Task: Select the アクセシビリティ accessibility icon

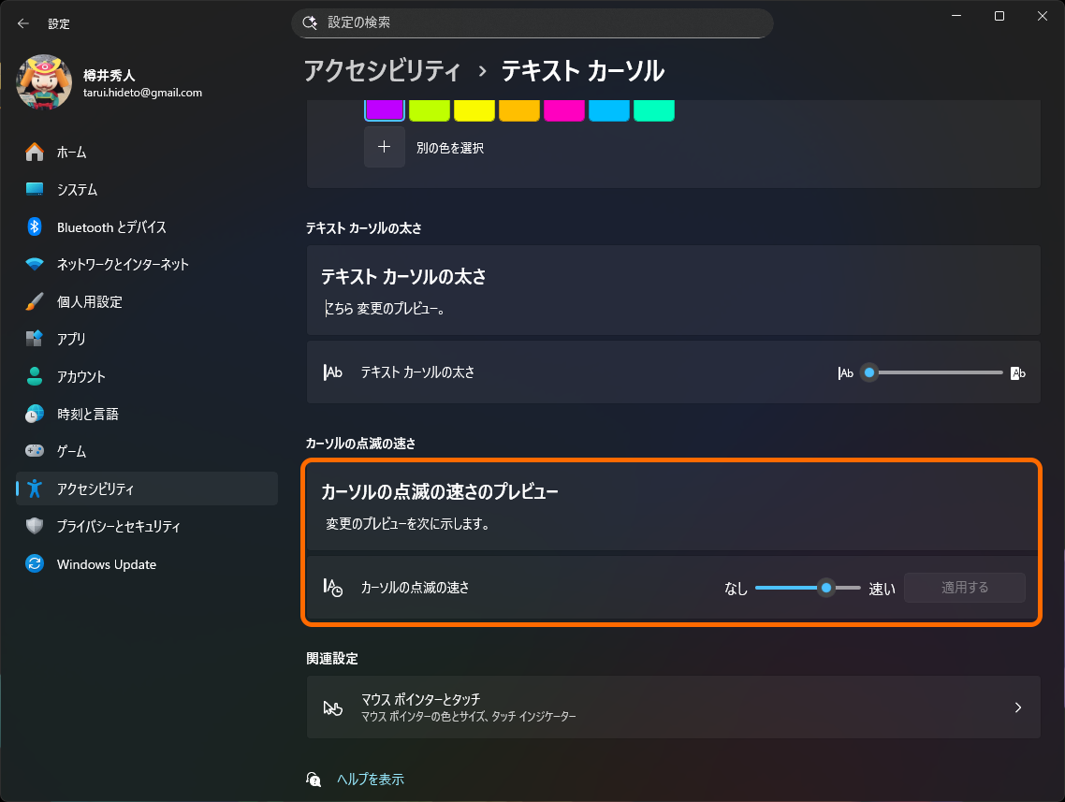Action: pos(34,488)
